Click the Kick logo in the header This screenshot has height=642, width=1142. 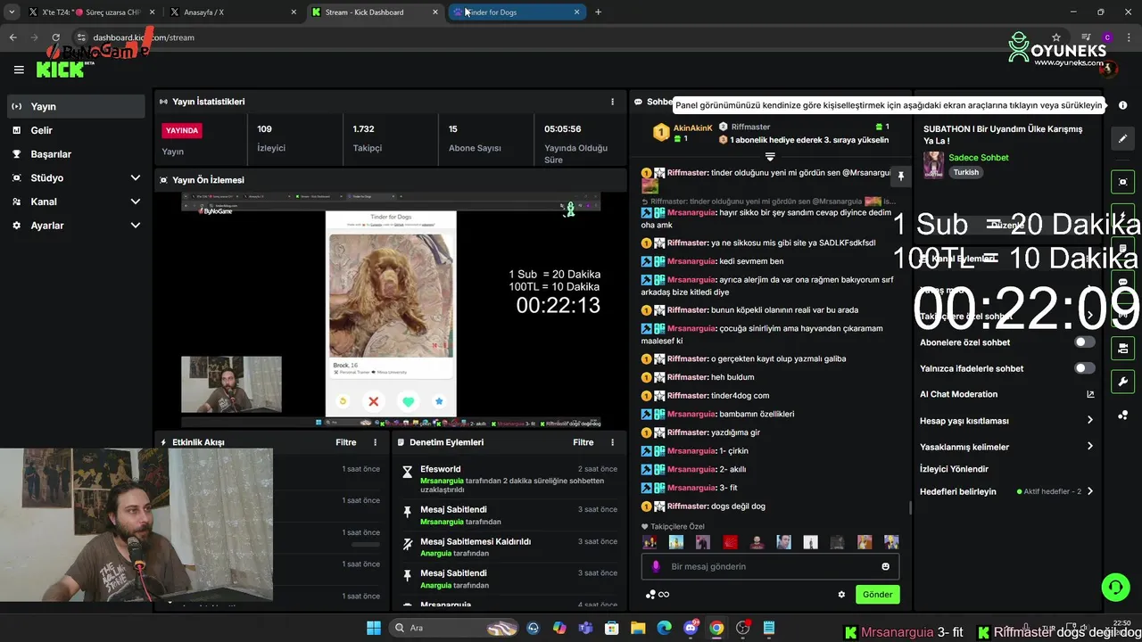(61, 70)
